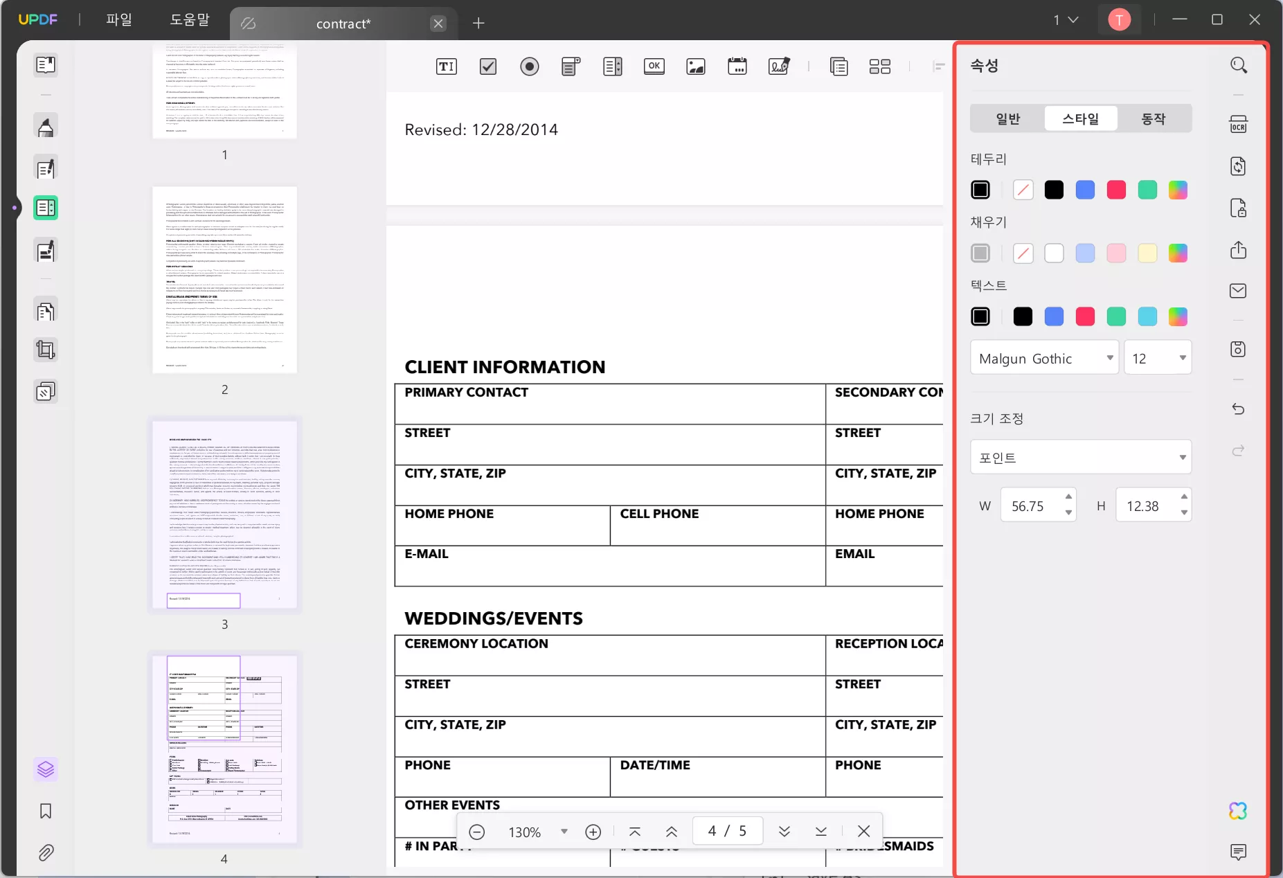
Task: Open the Convert PDF tool
Action: point(1239,166)
